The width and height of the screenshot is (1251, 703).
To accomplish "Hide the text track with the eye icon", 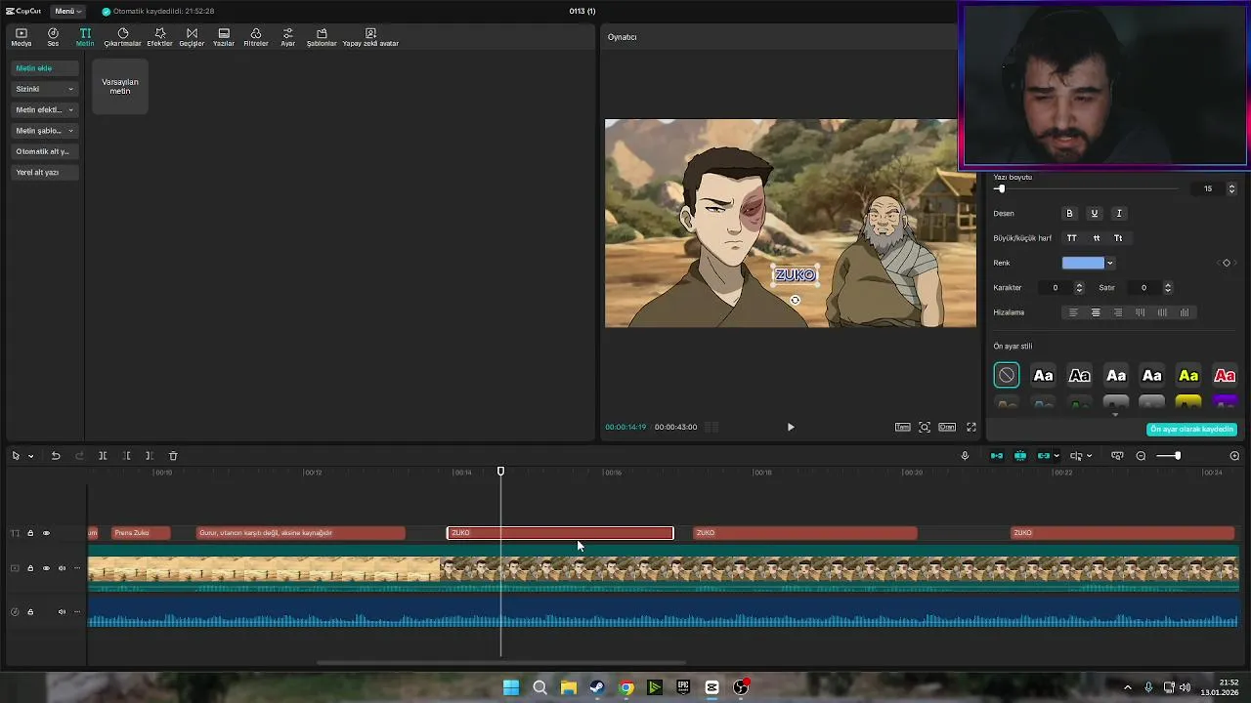I will 46,533.
